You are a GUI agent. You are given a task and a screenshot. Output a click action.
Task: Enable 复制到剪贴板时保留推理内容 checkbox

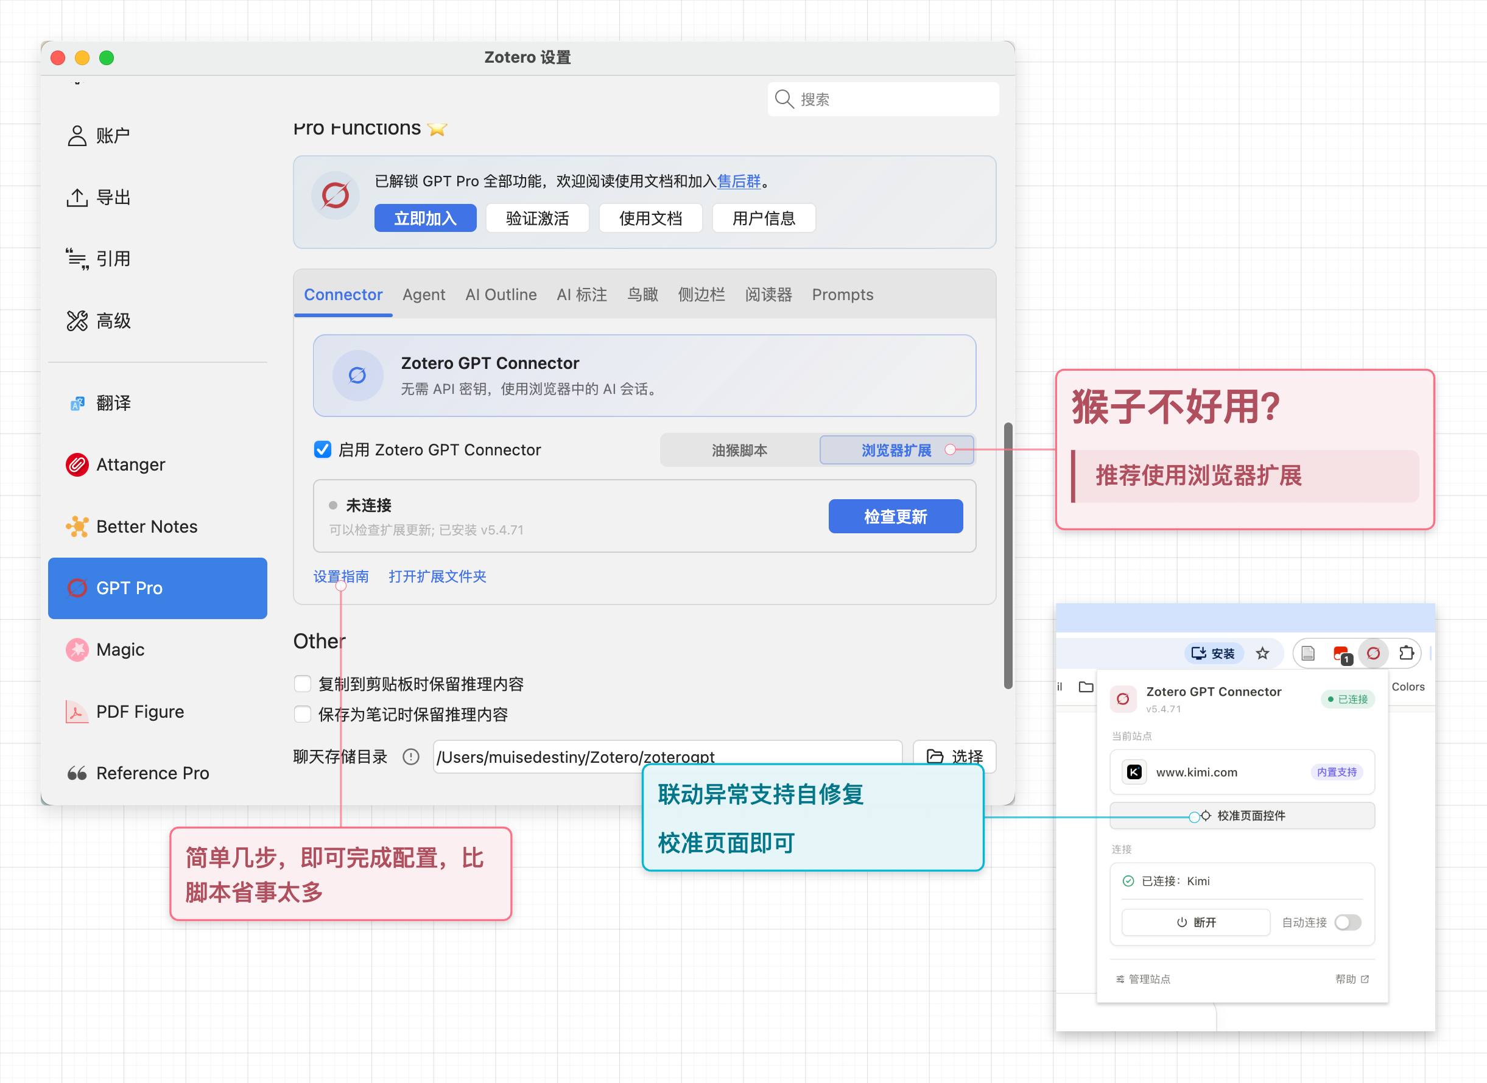[302, 684]
